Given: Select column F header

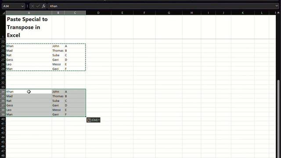Looking at the screenshot, I should click(144, 13).
